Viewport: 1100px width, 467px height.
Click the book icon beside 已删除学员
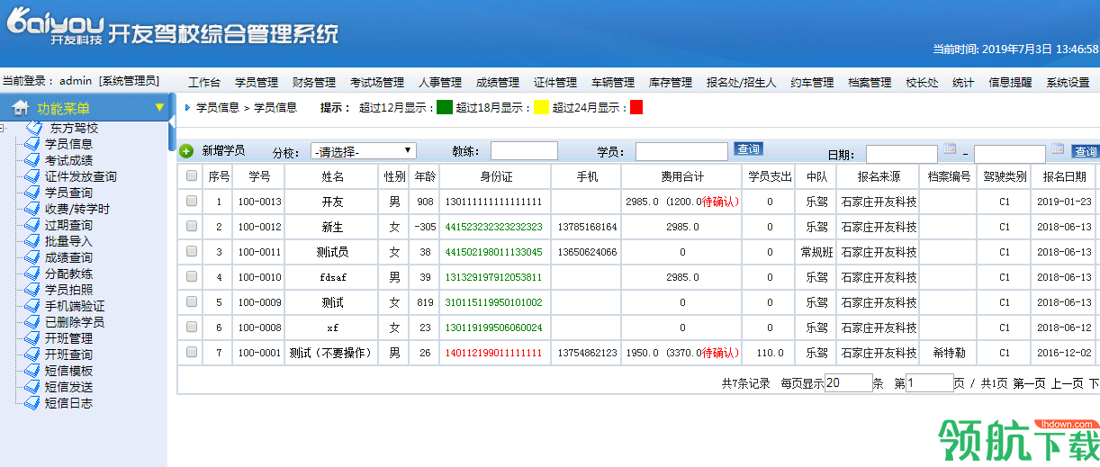coord(32,322)
